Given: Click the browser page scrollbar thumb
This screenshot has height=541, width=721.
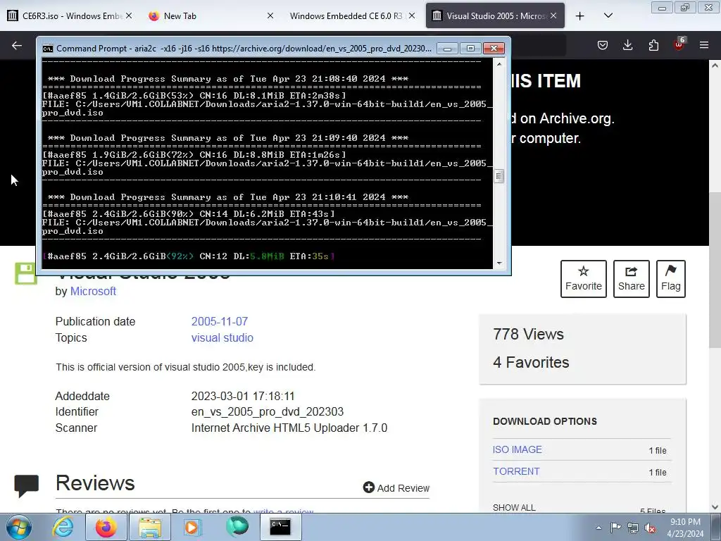Looking at the screenshot, I should 715,270.
